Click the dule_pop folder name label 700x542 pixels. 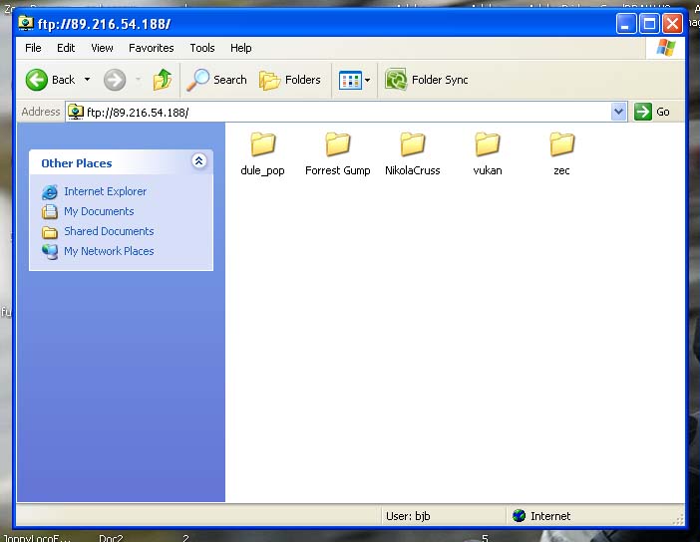coord(262,170)
